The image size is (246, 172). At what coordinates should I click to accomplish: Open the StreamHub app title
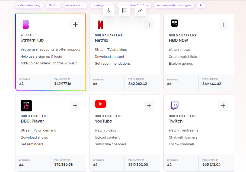pos(32,40)
